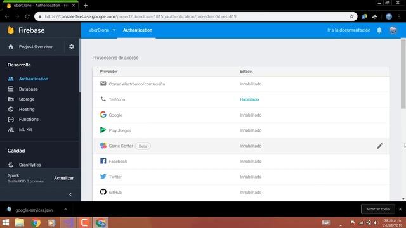Click the taskbar clock and date
Screen dimensions: 406x228
[392, 223]
